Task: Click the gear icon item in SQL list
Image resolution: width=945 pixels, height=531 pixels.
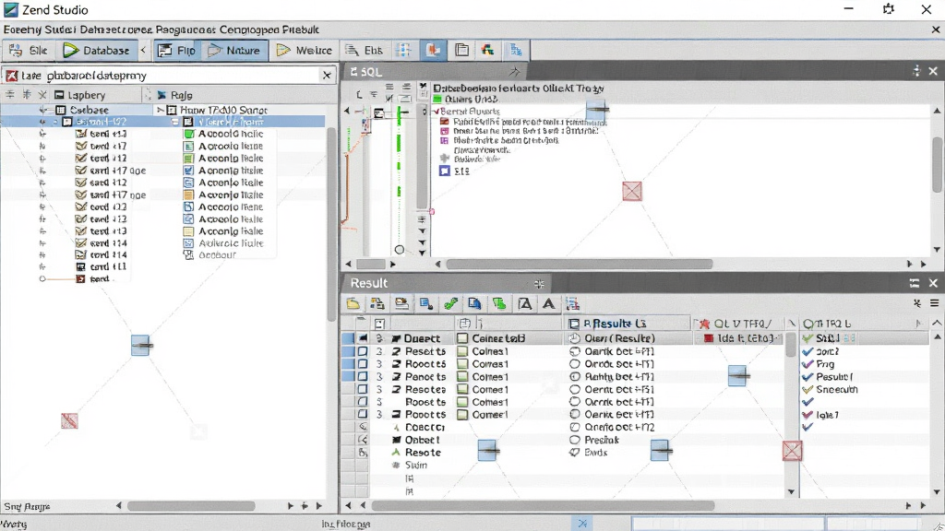Action: point(445,159)
